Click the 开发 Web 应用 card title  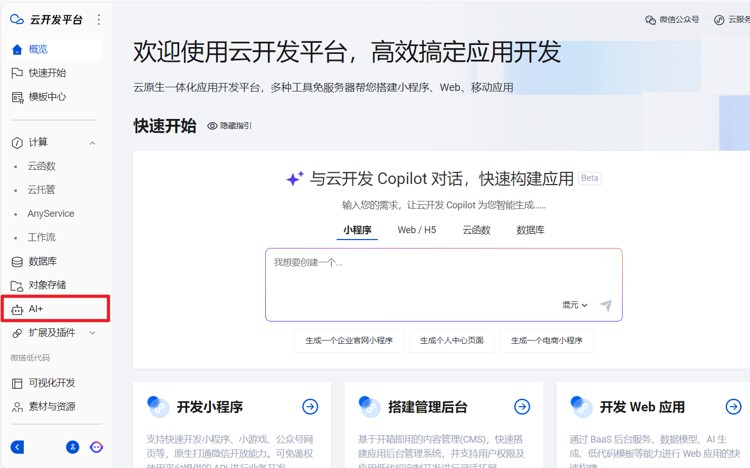pos(642,407)
